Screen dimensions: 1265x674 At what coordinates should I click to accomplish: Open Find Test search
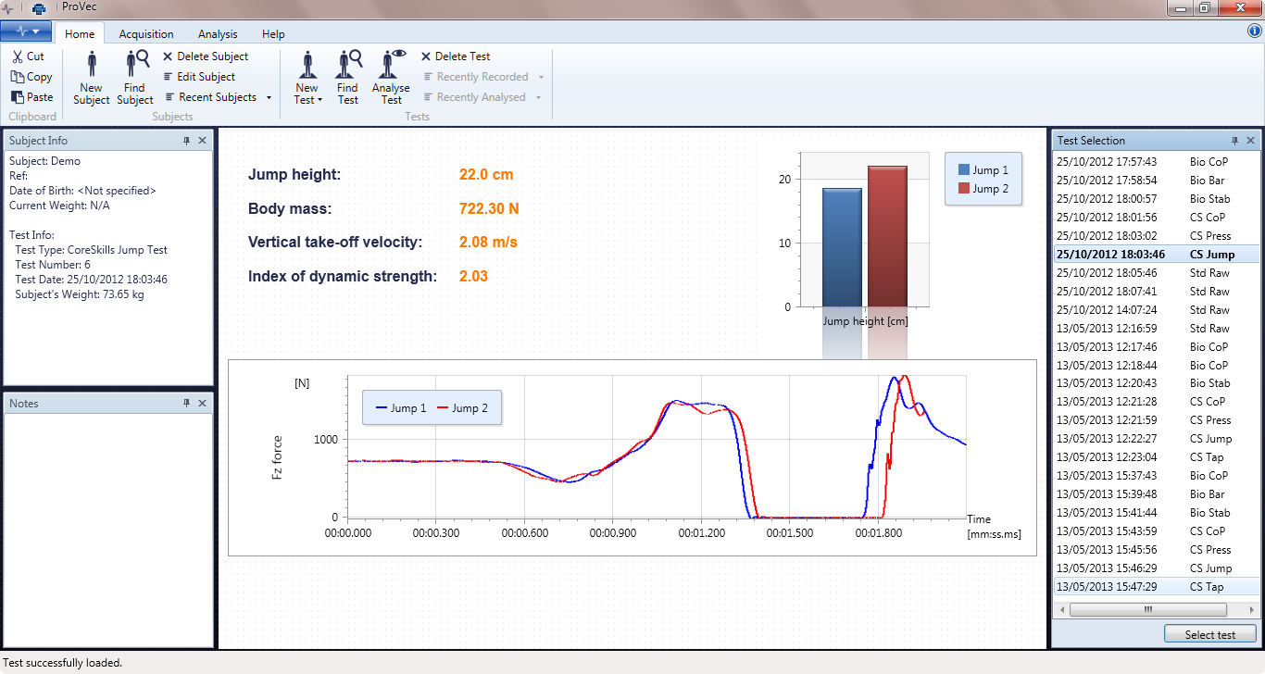(x=347, y=78)
